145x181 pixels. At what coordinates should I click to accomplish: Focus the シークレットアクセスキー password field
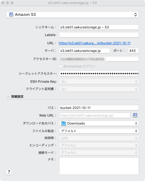coord(99,74)
